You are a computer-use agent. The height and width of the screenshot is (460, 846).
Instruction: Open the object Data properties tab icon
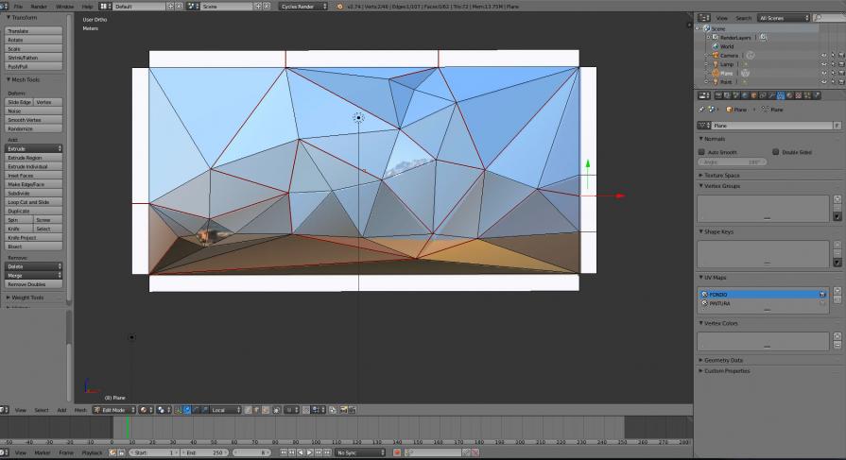click(779, 94)
